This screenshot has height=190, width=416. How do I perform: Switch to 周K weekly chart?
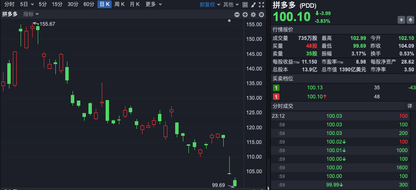[119, 4]
